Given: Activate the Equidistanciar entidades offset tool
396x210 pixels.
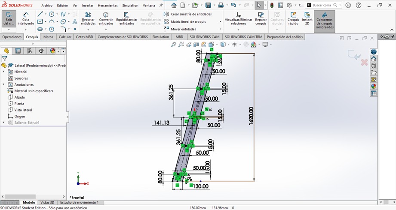Looking at the screenshot, I should pyautogui.click(x=127, y=18).
